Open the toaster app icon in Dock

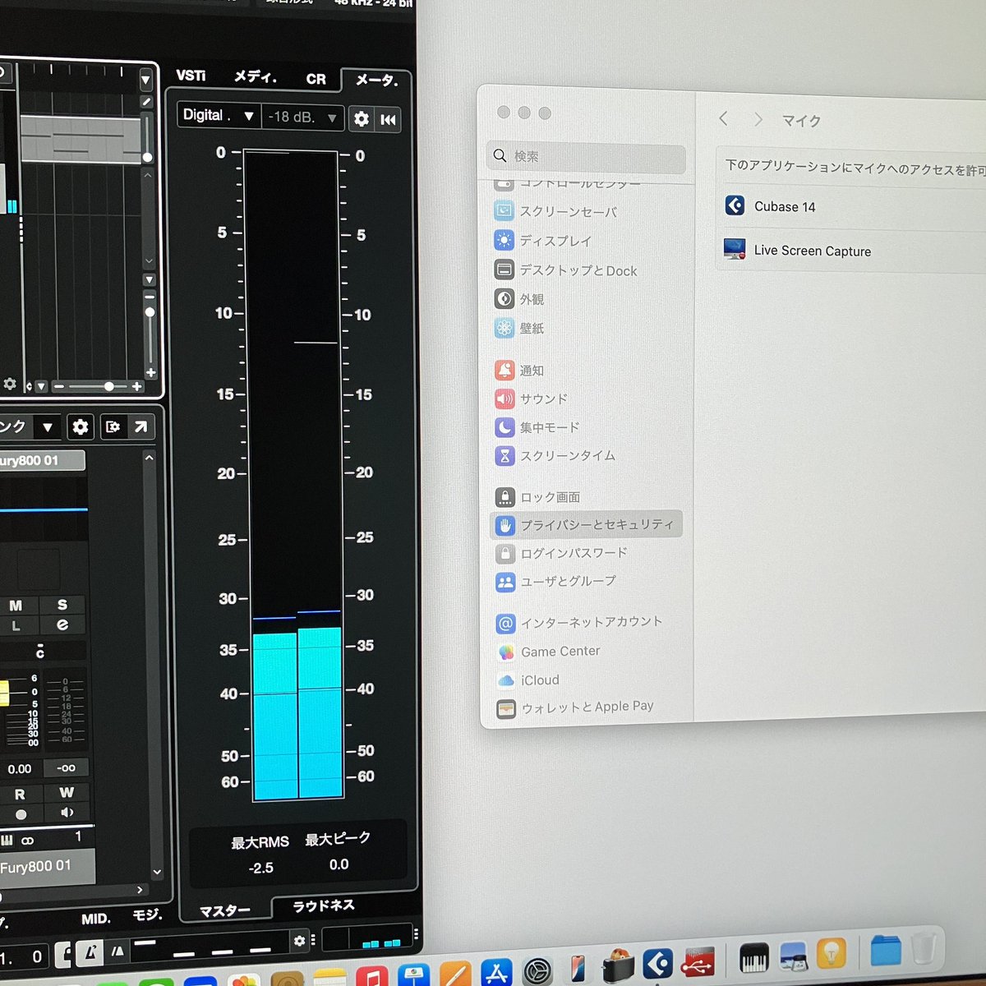pos(618,965)
